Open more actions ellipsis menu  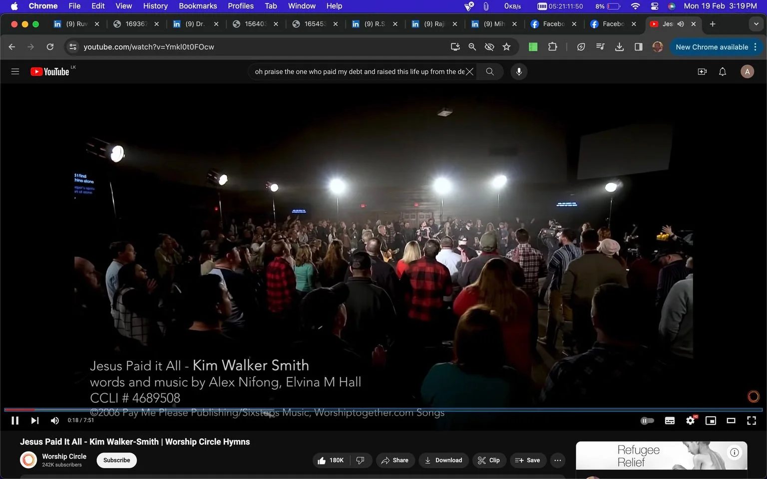click(558, 460)
